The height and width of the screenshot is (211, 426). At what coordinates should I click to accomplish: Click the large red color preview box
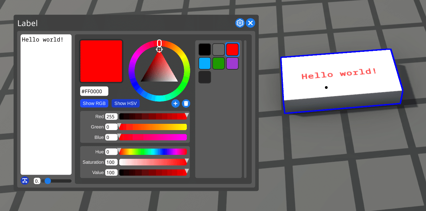click(101, 61)
